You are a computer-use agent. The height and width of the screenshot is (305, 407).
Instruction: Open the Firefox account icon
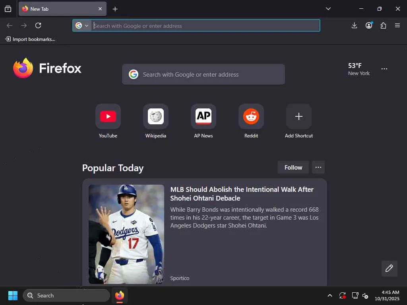pyautogui.click(x=369, y=25)
